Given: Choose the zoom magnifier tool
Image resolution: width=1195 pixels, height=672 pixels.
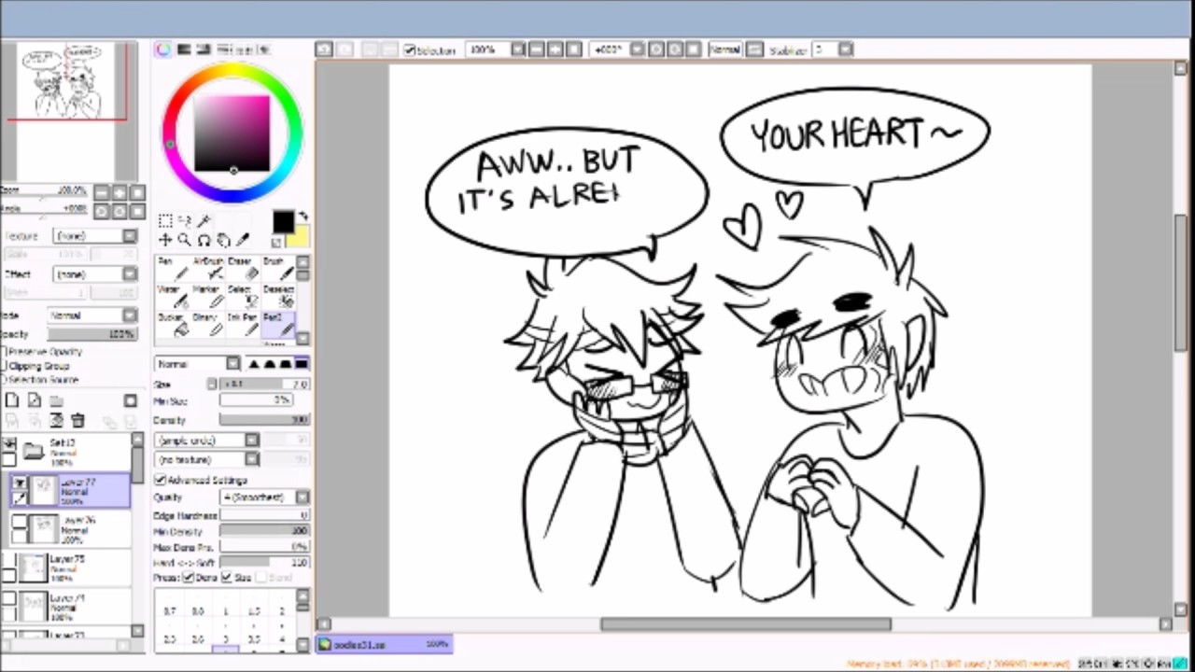Looking at the screenshot, I should click(x=184, y=240).
